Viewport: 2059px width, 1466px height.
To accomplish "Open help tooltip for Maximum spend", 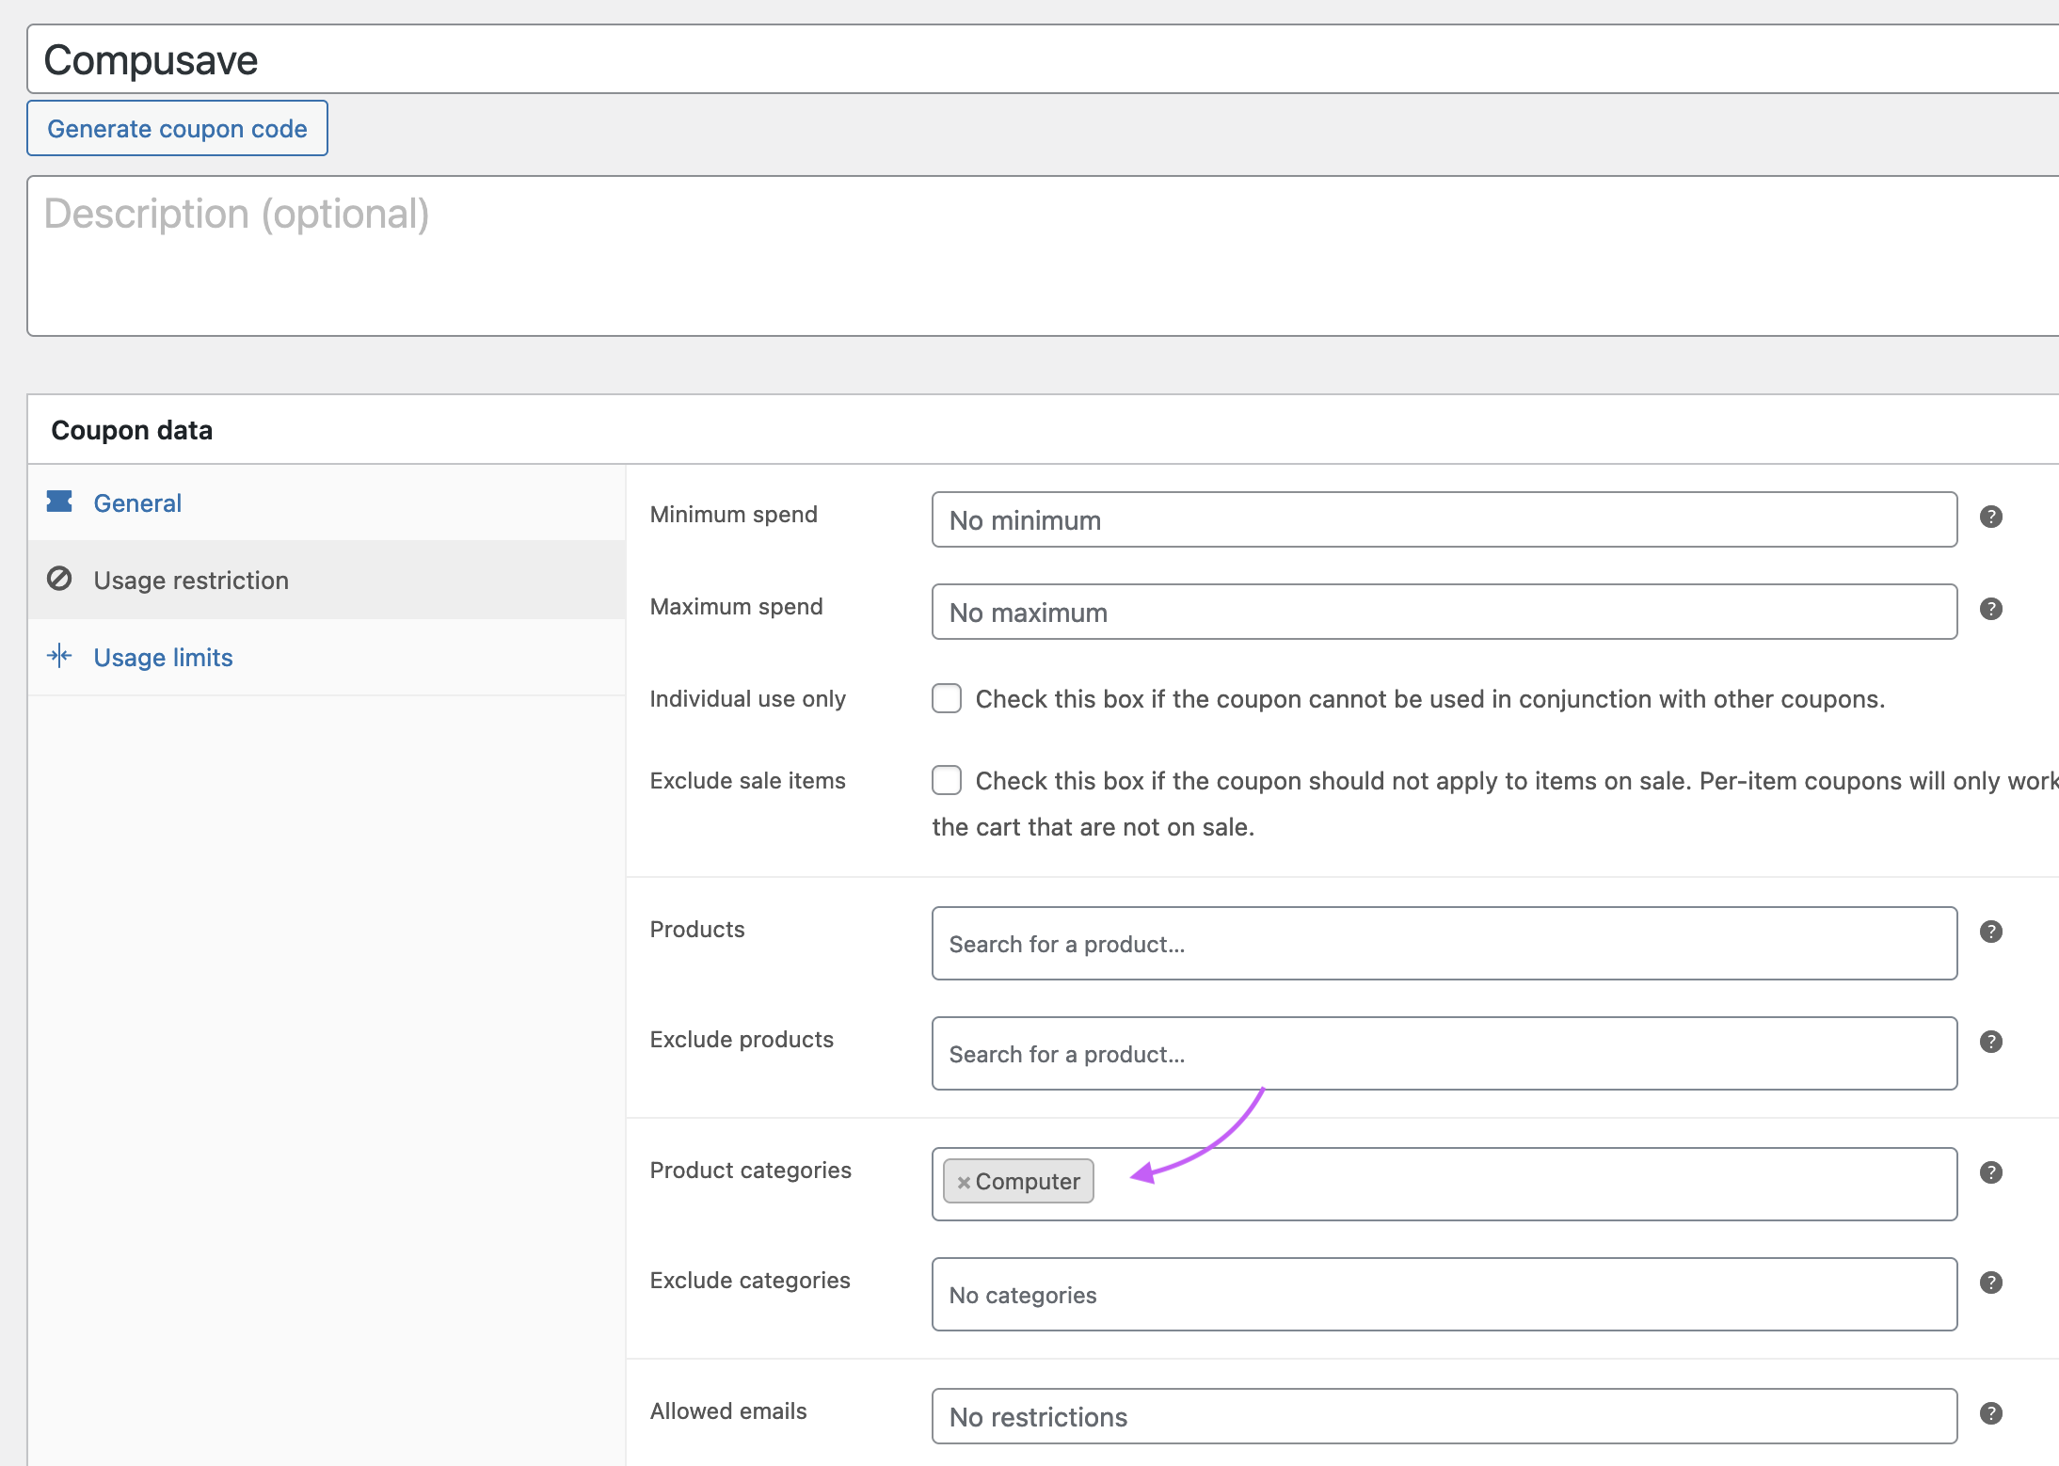I will [1991, 609].
